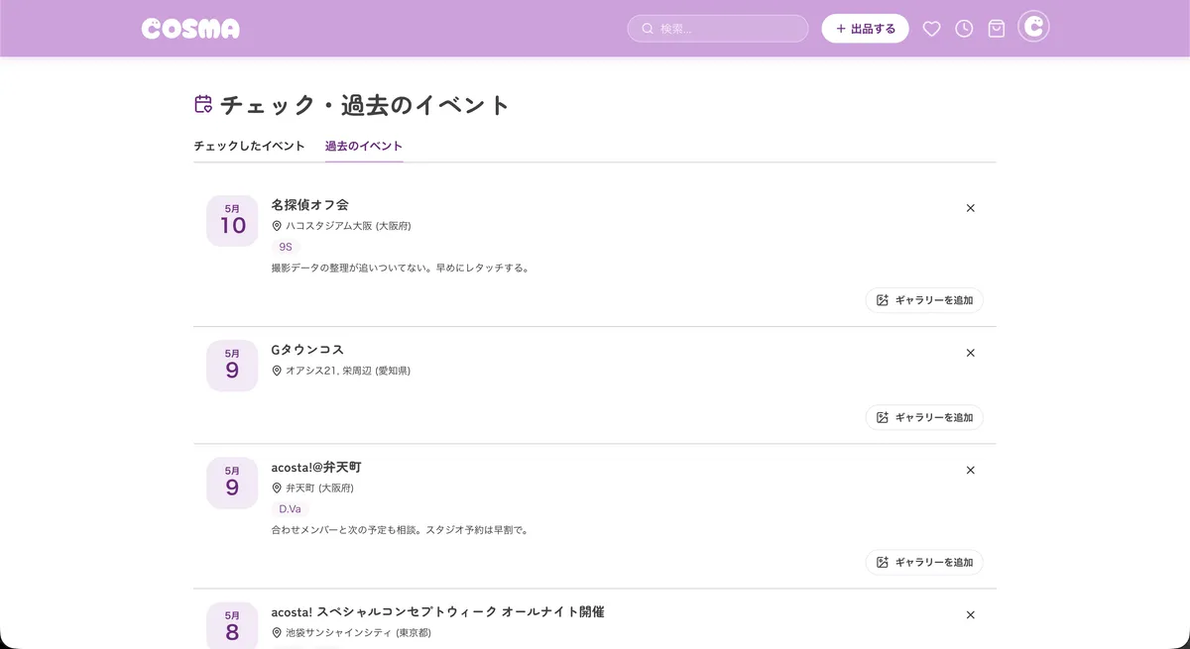Click location pin next to 弁天町 (大阪府)
The height and width of the screenshot is (649, 1190).
[x=277, y=487]
